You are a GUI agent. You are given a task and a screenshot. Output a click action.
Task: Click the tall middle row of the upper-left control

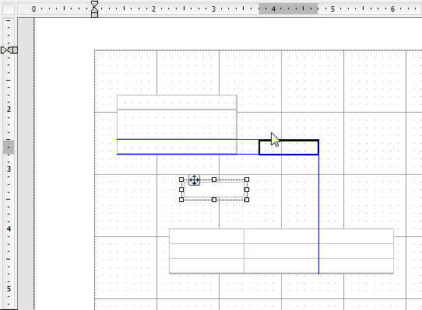(177, 124)
